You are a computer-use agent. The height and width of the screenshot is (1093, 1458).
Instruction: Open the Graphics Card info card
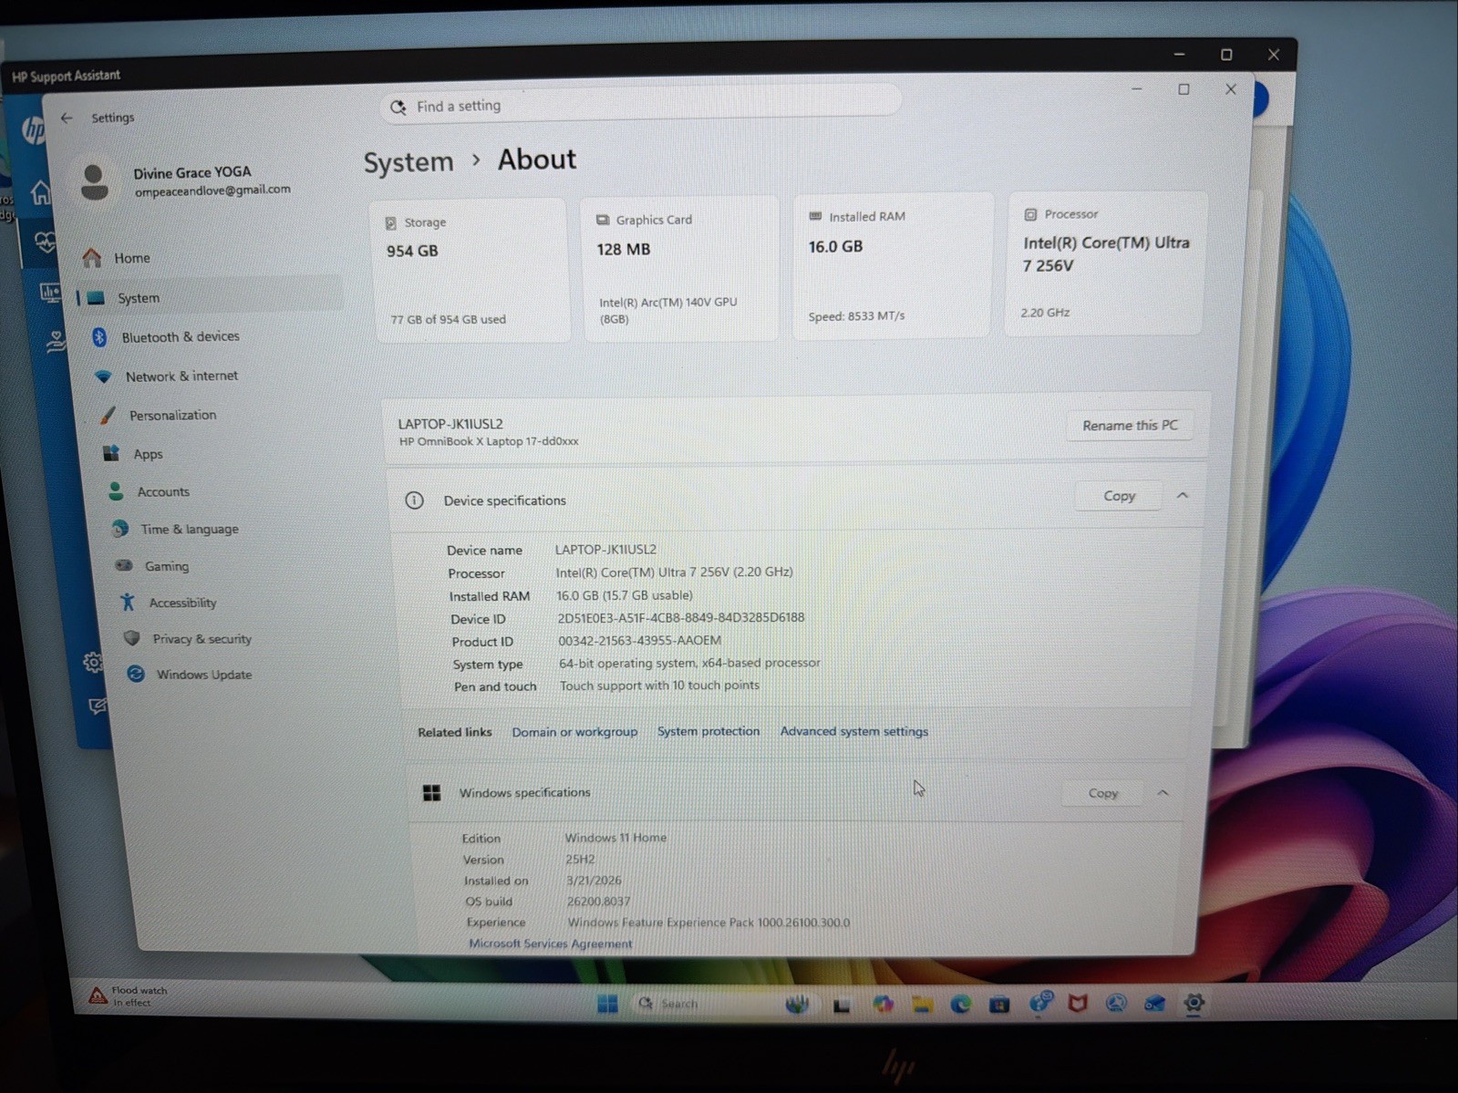pos(679,269)
